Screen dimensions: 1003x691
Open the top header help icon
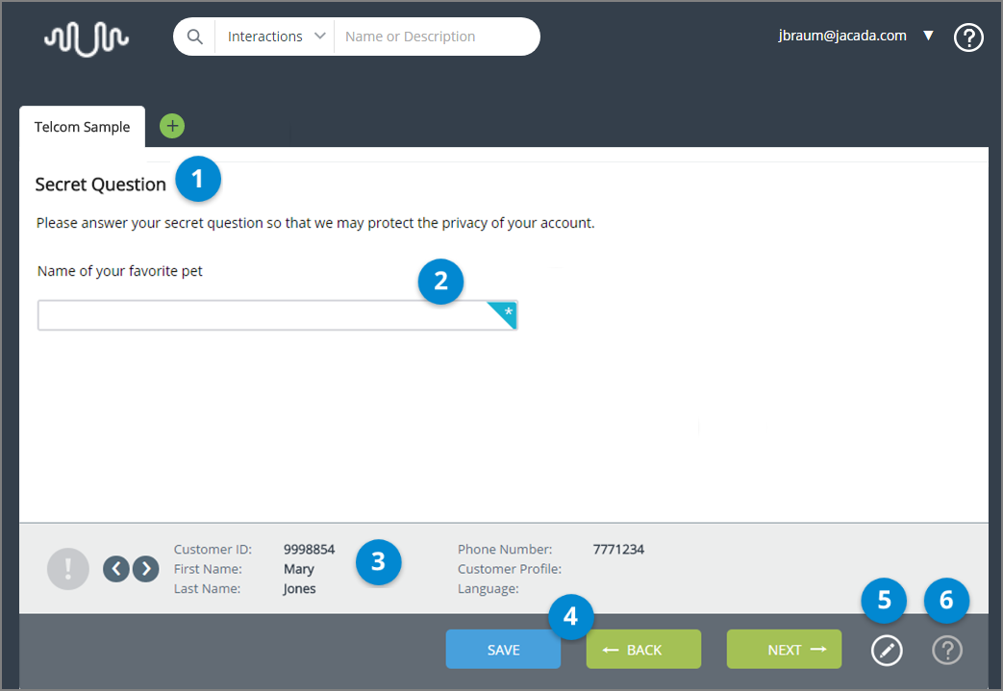[x=968, y=37]
